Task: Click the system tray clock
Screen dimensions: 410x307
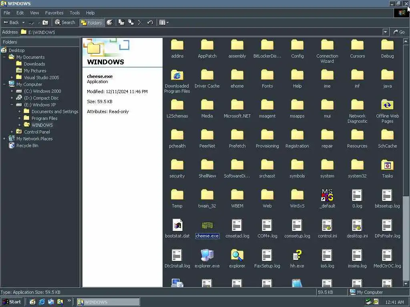Action: click(x=394, y=302)
